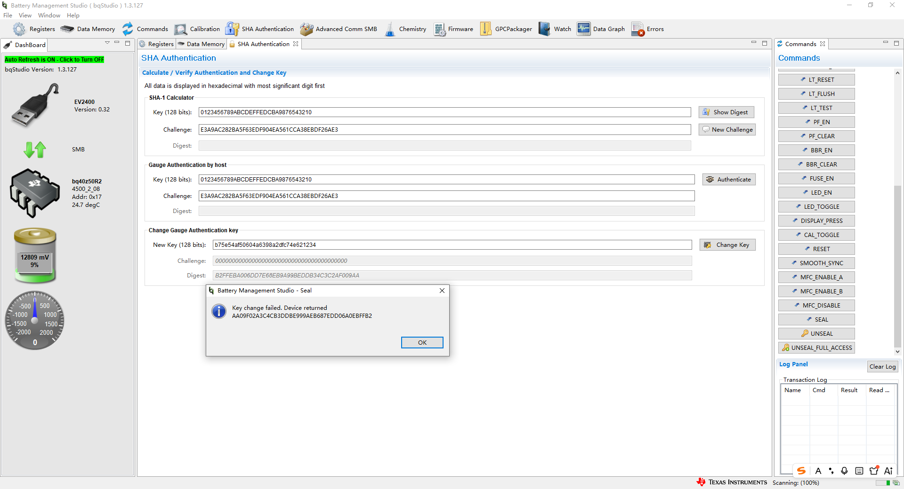
Task: Open the Errors toolbar icon
Action: [638, 29]
